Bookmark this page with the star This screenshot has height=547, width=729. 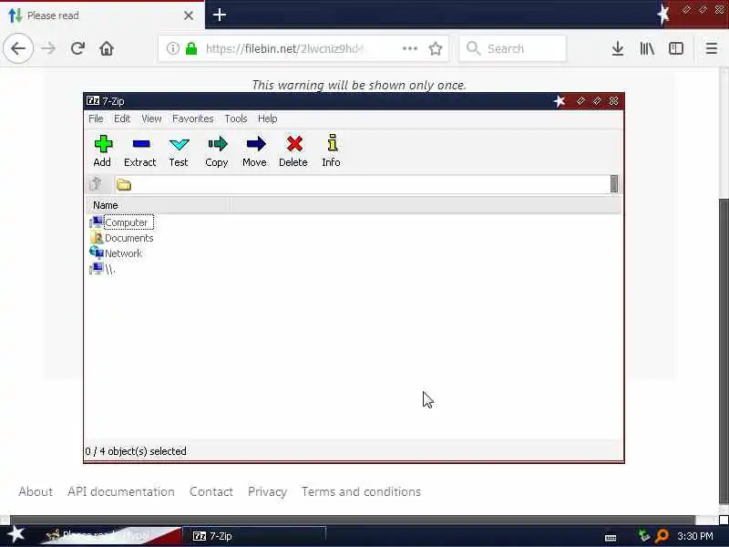point(436,48)
